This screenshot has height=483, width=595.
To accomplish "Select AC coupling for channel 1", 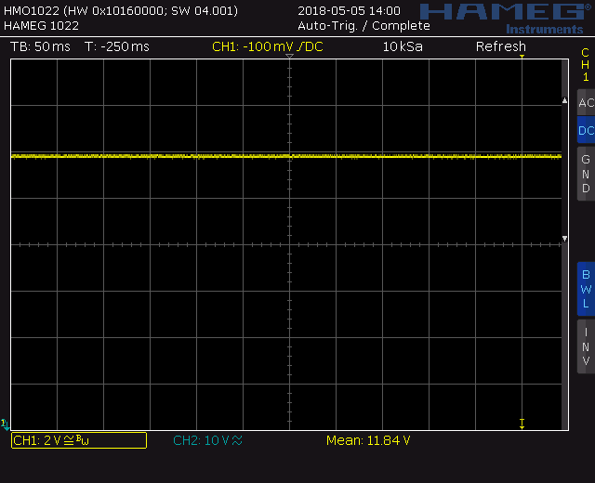I will point(585,102).
